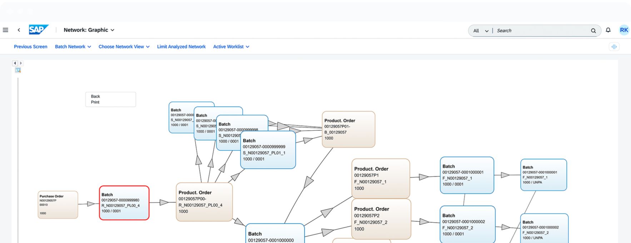
Task: Open the RK user profile avatar
Action: [x=624, y=30]
